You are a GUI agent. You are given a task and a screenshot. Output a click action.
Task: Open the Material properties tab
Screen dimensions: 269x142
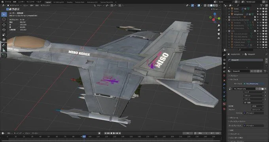click(224, 104)
